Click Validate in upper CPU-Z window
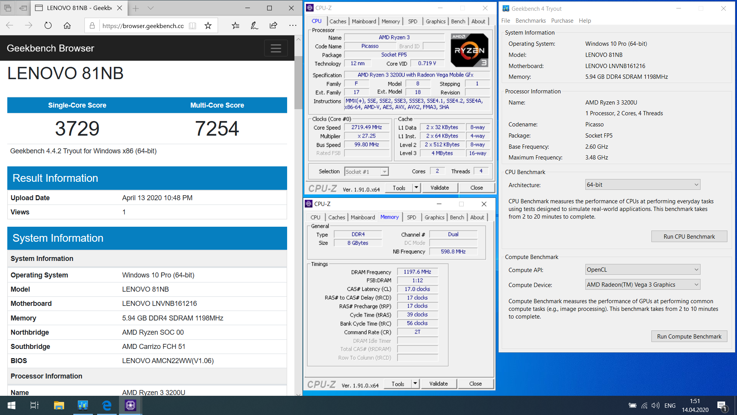 tap(440, 188)
